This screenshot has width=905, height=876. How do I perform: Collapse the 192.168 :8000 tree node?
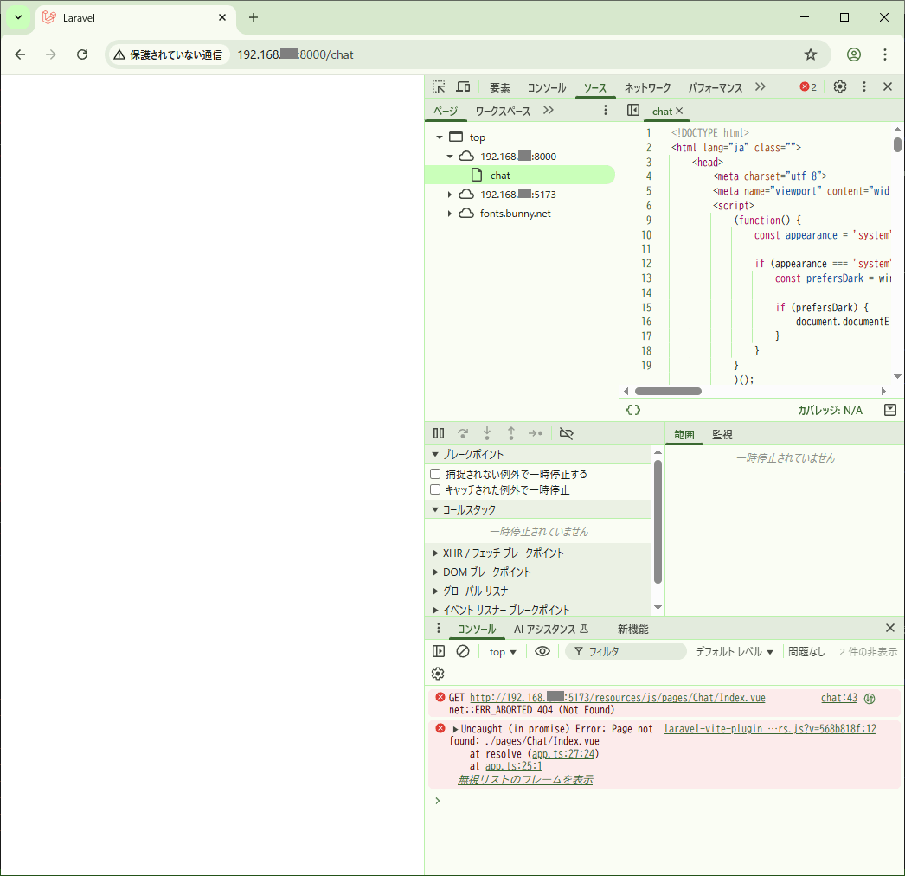[450, 157]
